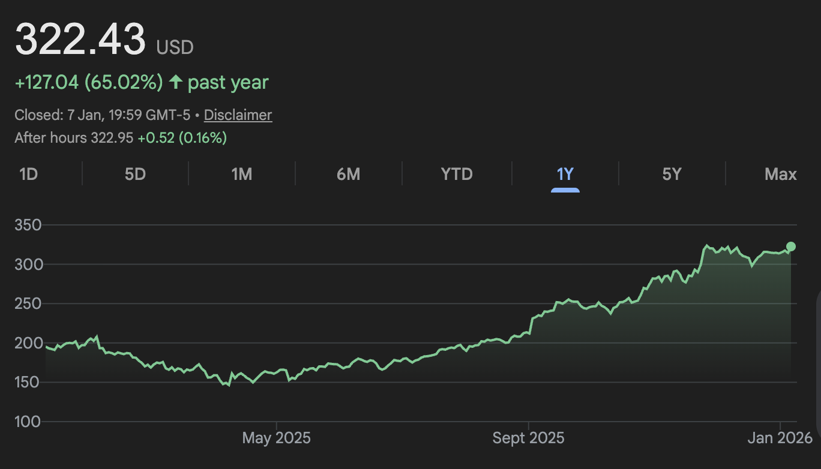Switch to the 1D chart view
The height and width of the screenshot is (469, 821).
(x=28, y=174)
